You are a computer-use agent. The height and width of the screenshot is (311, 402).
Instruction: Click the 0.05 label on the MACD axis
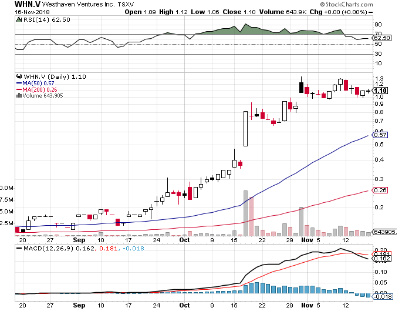381,283
